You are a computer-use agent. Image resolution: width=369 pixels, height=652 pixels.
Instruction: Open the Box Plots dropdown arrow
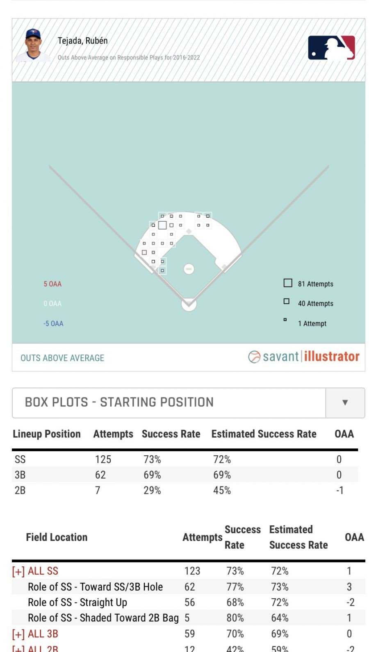345,402
